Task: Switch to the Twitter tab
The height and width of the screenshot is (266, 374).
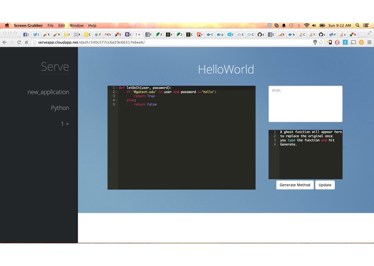Action: [x=36, y=34]
